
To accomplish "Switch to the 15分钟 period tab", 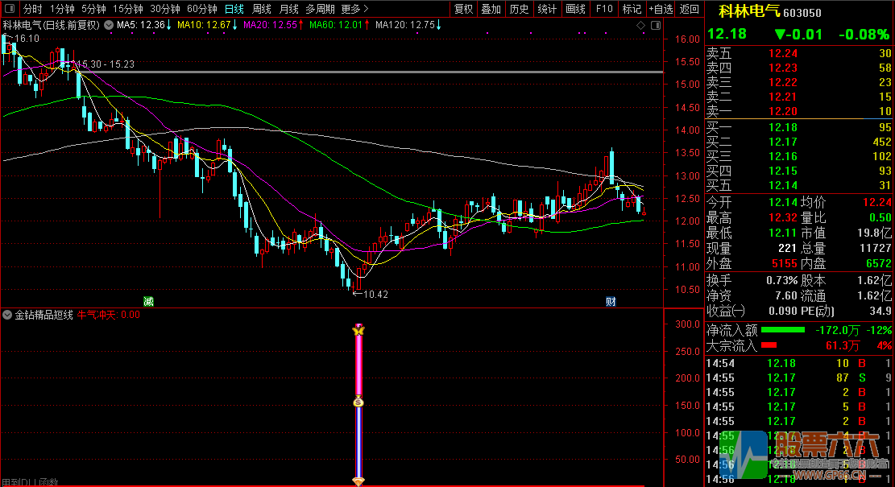I will coord(128,9).
